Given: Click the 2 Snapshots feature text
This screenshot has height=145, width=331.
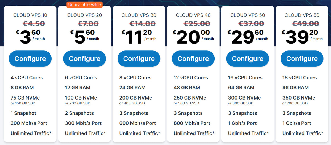Looking at the screenshot, I should point(79,113).
